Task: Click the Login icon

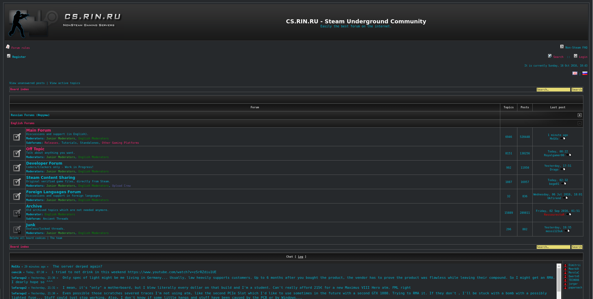Action: pos(576,56)
